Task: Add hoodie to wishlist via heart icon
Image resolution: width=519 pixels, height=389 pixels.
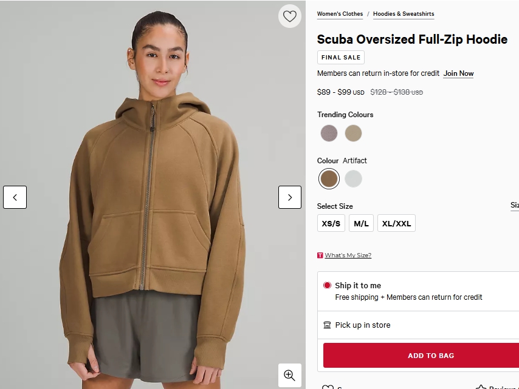Action: pyautogui.click(x=290, y=16)
